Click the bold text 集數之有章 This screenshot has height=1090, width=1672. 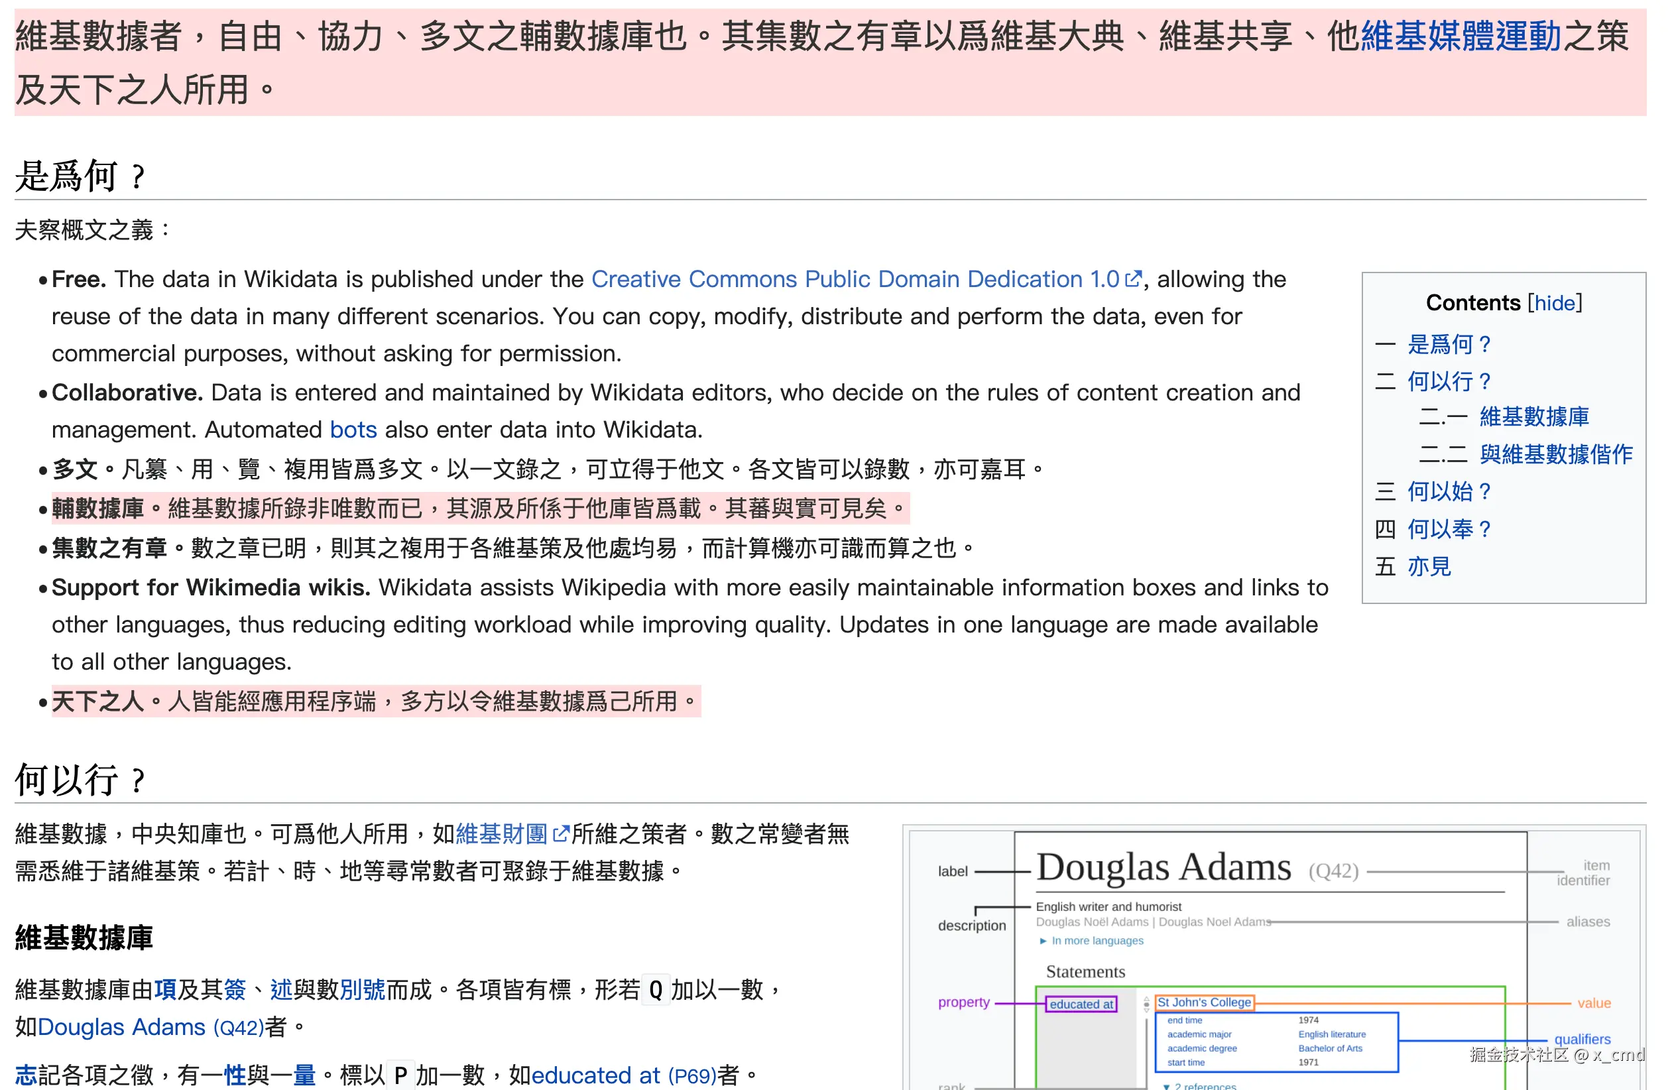tap(109, 548)
